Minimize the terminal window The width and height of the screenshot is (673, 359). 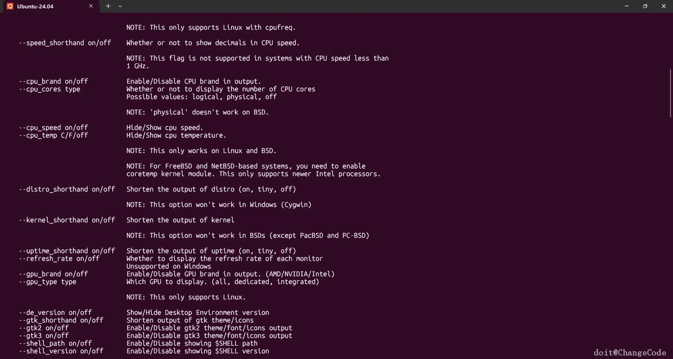point(626,6)
